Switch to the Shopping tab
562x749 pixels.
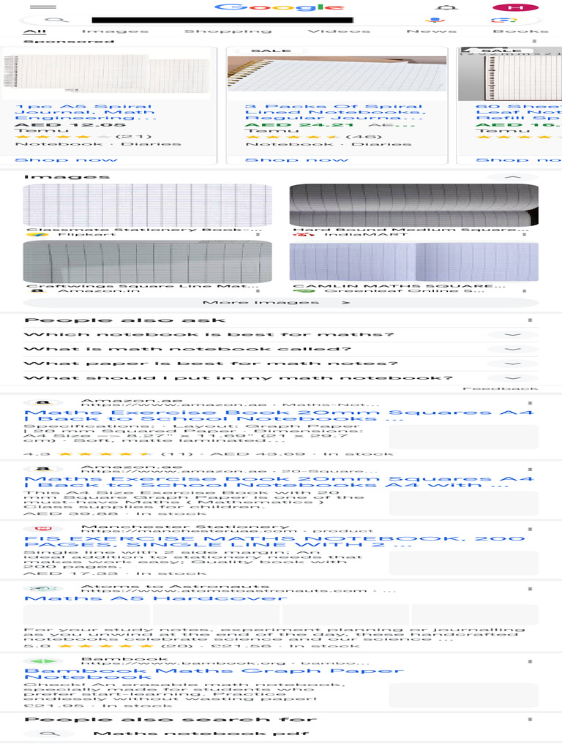coord(228,31)
